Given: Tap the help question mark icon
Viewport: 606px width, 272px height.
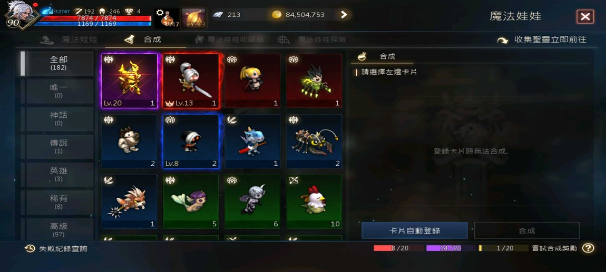Looking at the screenshot, I should pos(588,248).
